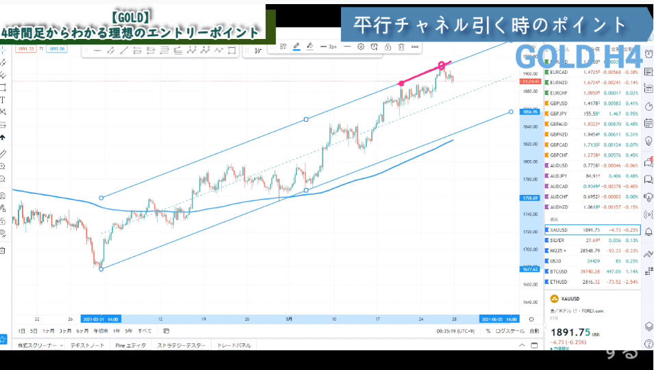This screenshot has width=654, height=370.
Task: Select BTCUSD in watchlist
Action: click(x=592, y=272)
